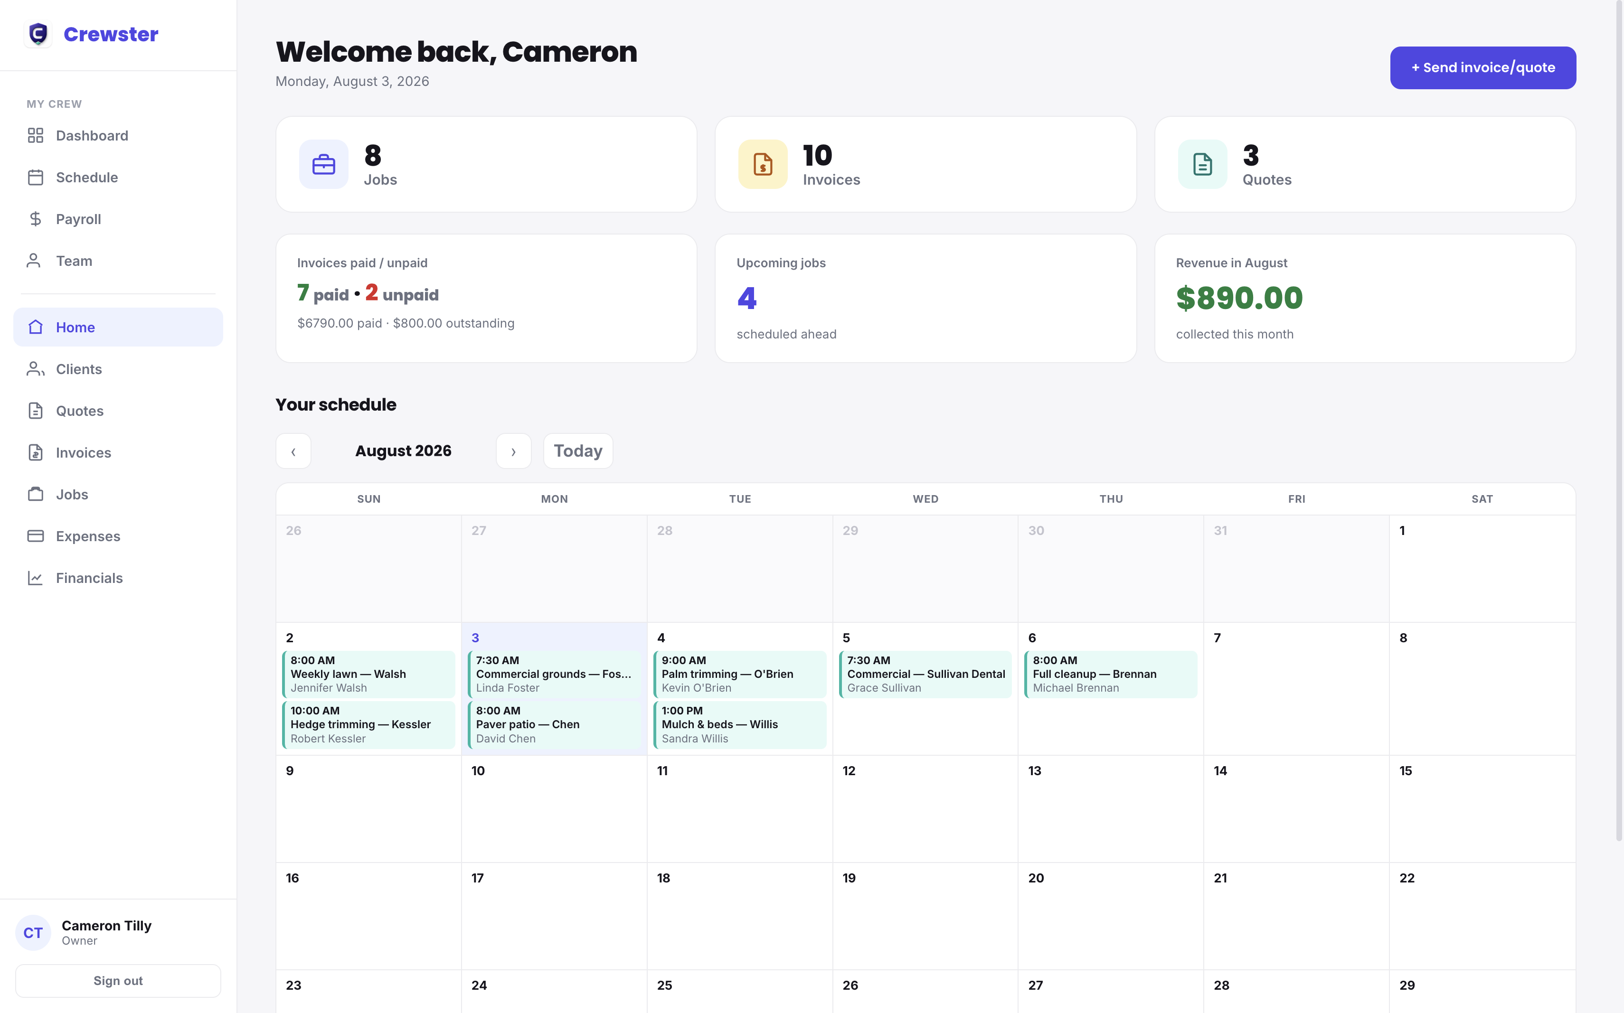Select Clients in sidebar navigation

(118, 369)
